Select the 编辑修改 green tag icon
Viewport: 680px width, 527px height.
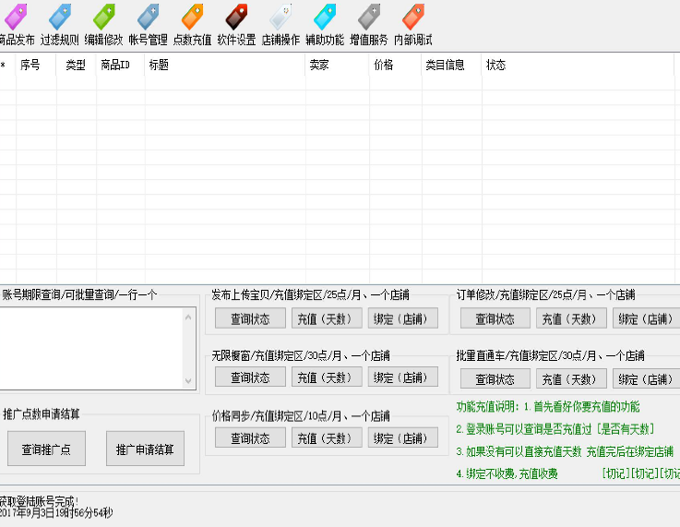(x=103, y=17)
